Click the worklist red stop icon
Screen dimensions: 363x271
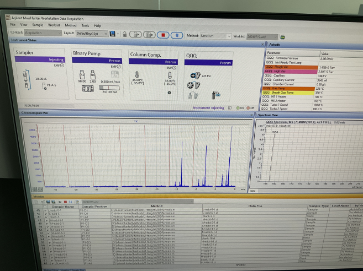point(65,202)
